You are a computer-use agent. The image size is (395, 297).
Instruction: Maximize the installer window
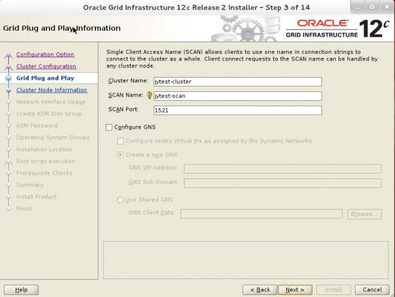point(372,7)
